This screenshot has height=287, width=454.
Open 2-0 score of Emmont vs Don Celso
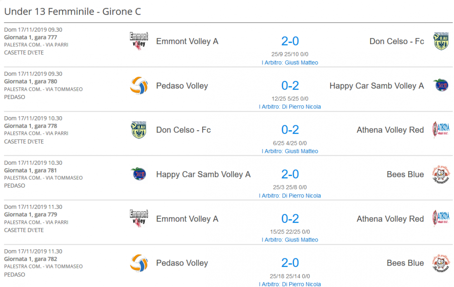point(290,41)
